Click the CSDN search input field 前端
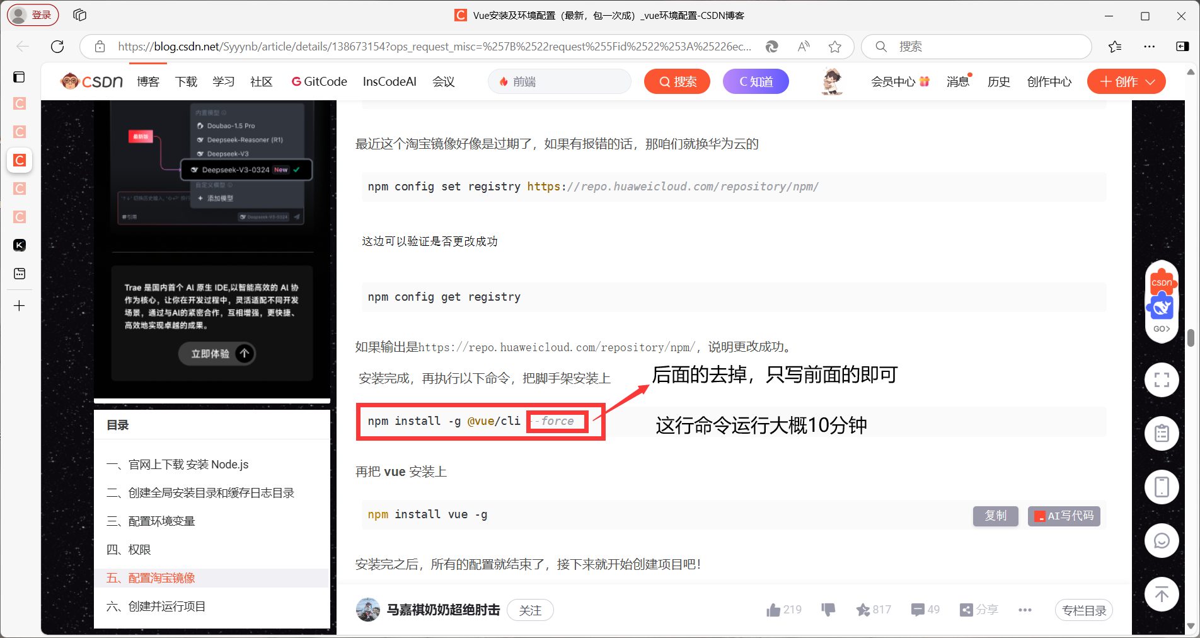The width and height of the screenshot is (1200, 638). click(x=560, y=81)
